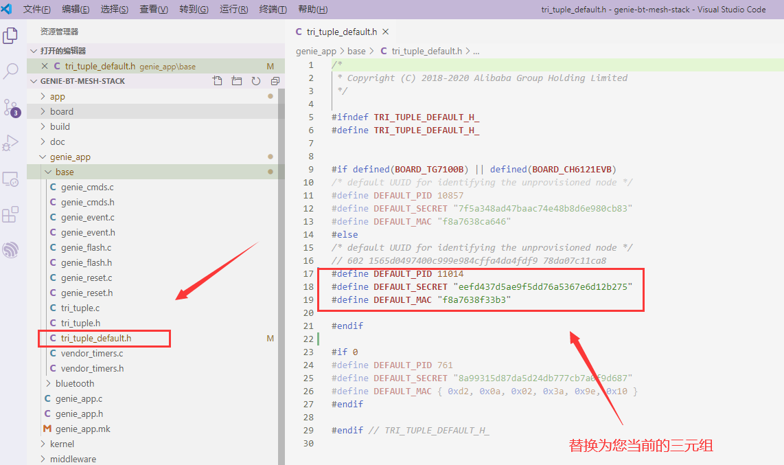Click the breadcrumb ellipsis symbol

pyautogui.click(x=476, y=51)
